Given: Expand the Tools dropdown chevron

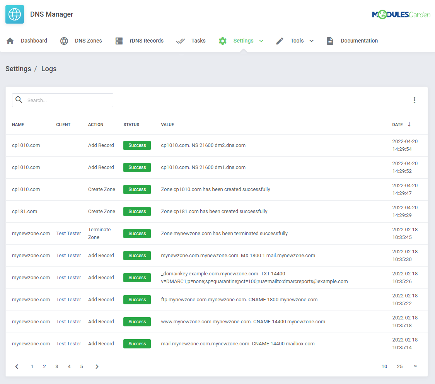Looking at the screenshot, I should 312,41.
